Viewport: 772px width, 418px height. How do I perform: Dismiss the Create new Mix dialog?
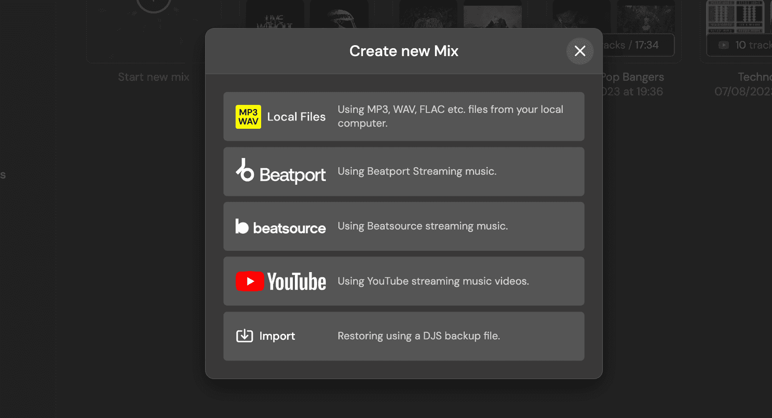(x=580, y=51)
